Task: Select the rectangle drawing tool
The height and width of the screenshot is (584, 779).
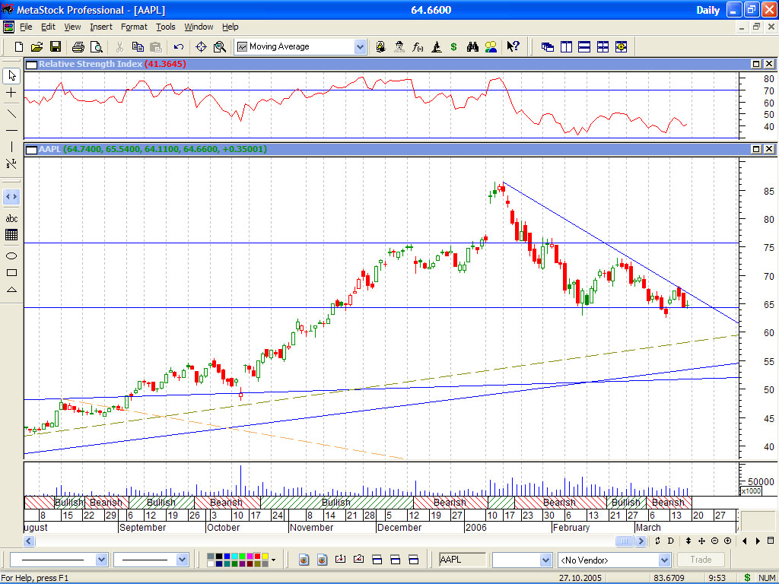Action: click(12, 273)
